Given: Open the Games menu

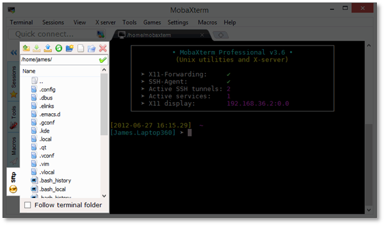Looking at the screenshot, I should pos(152,22).
